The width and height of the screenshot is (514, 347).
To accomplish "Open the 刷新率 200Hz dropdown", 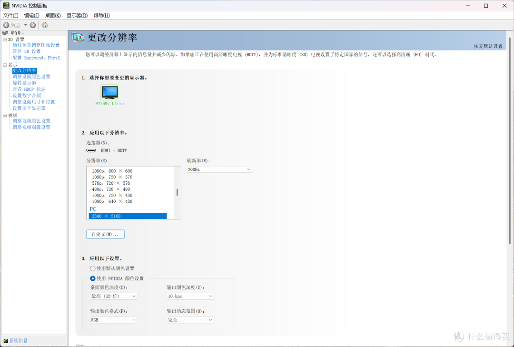I will click(219, 169).
